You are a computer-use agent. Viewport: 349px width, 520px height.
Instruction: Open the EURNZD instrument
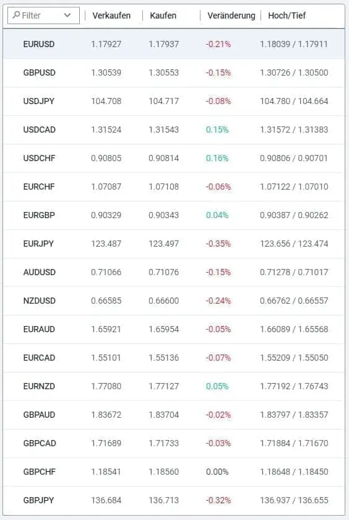(x=39, y=386)
